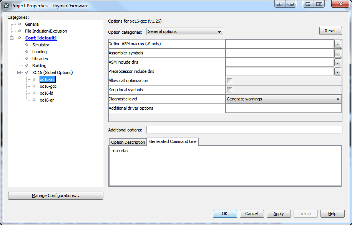Viewport: 352px width, 225px height.
Task: Click Manage Configurations button
Action: coord(56,195)
